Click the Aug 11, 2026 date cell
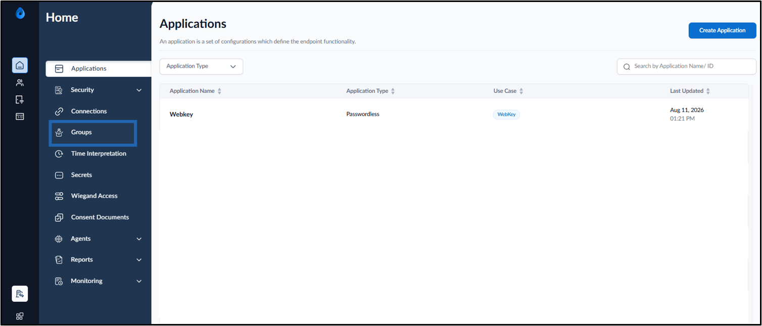 [687, 110]
